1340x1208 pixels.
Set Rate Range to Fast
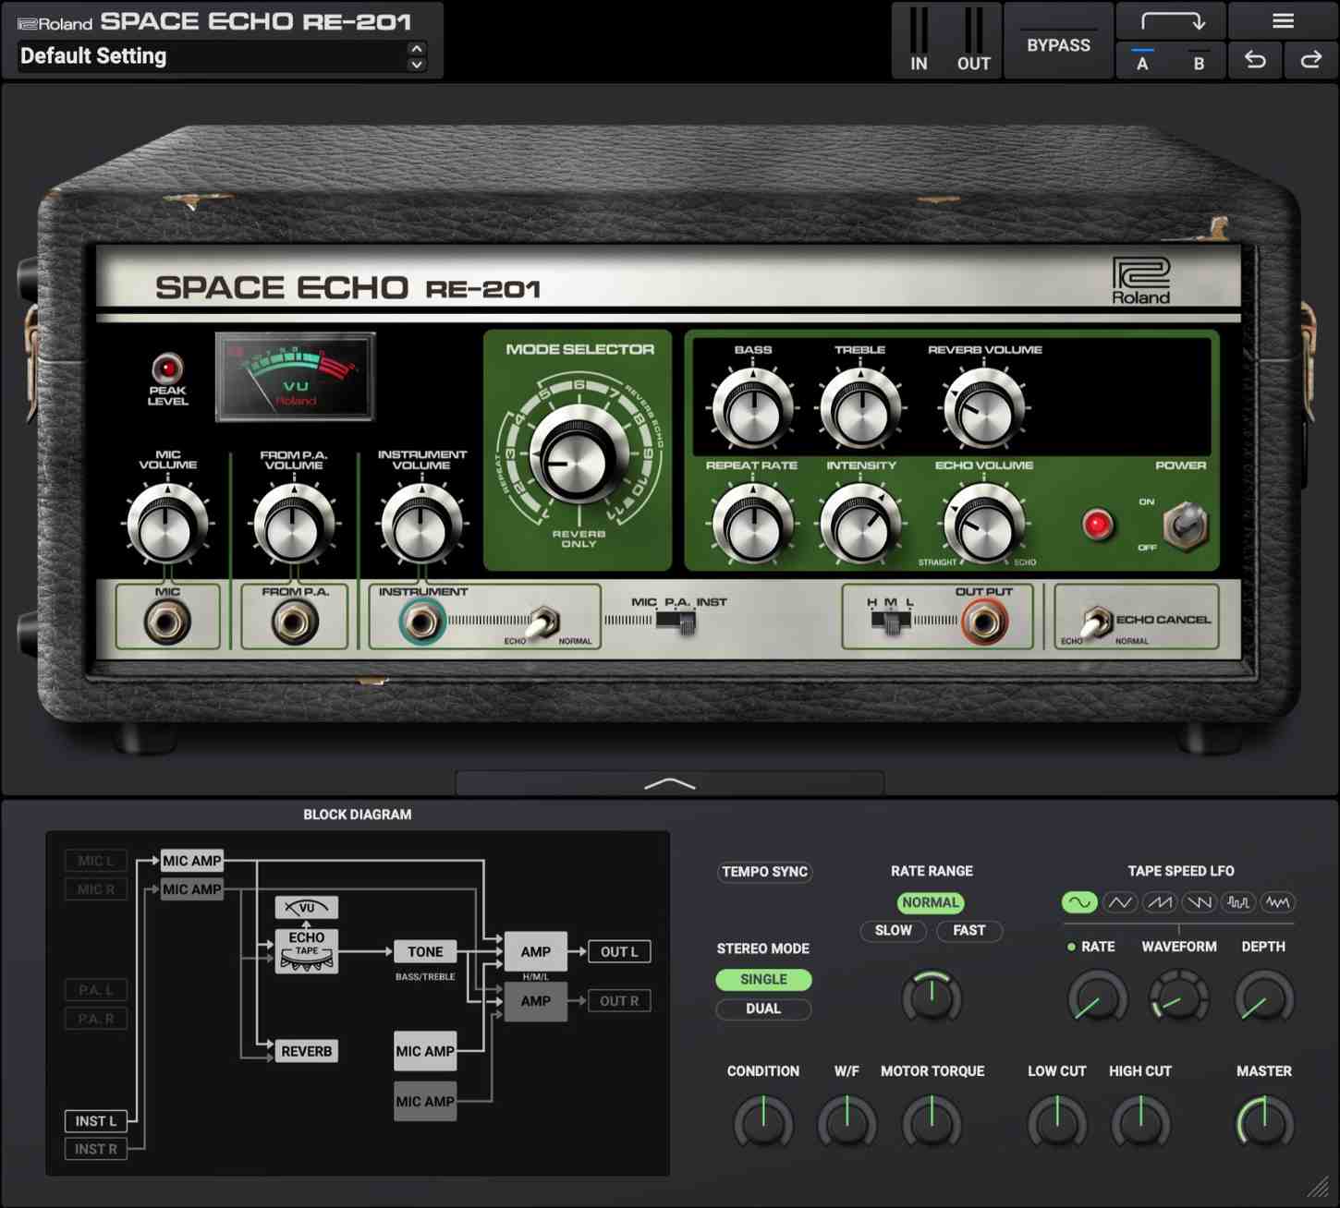(968, 931)
